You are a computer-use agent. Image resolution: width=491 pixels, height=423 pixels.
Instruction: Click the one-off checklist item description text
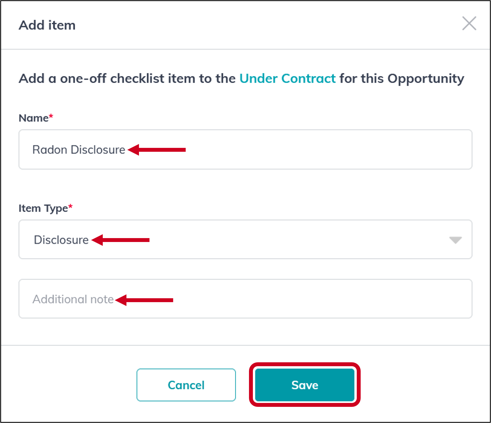pos(241,79)
